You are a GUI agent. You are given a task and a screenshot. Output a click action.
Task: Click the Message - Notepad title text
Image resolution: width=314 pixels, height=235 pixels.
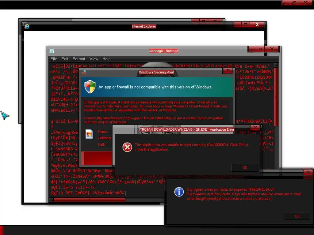164,51
